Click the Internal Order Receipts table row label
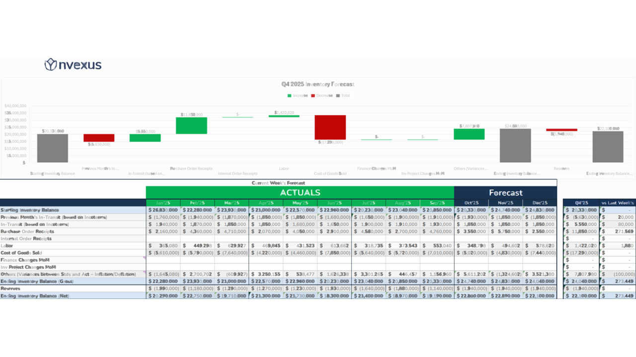The height and width of the screenshot is (357, 636). point(26,238)
